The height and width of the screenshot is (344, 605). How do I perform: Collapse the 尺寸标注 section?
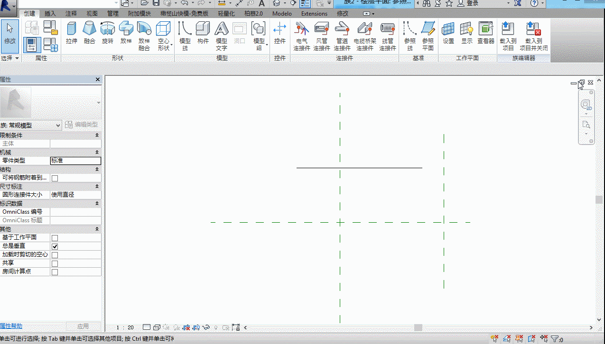point(97,186)
